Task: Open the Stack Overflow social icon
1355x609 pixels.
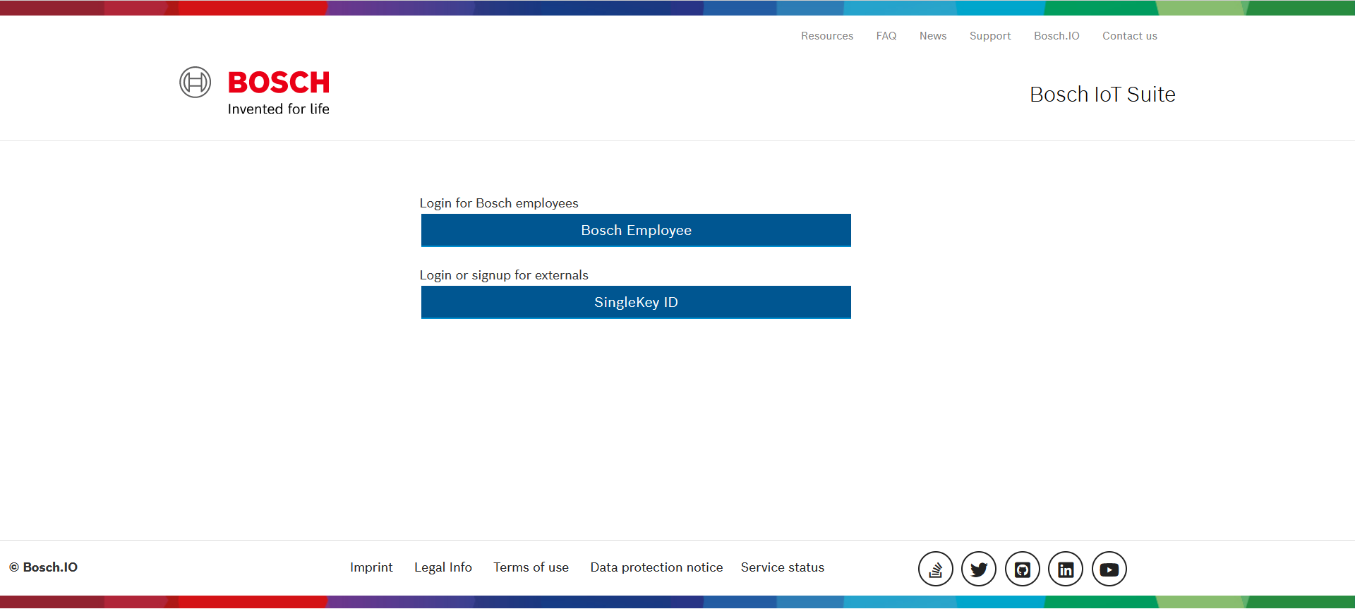Action: click(936, 569)
